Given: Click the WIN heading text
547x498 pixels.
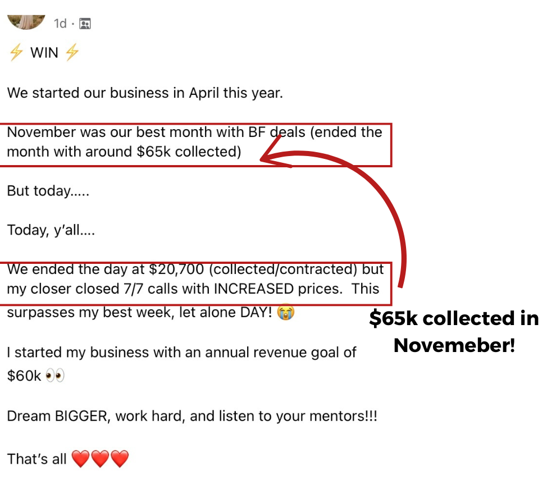Looking at the screenshot, I should coord(44,53).
